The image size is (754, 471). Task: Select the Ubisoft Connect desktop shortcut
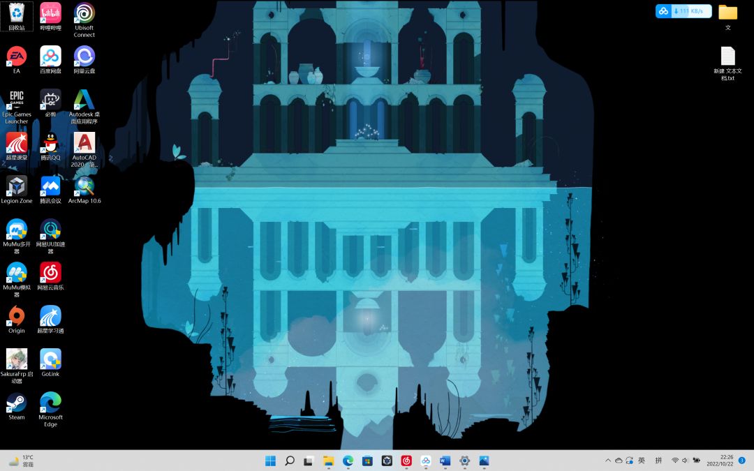(84, 20)
